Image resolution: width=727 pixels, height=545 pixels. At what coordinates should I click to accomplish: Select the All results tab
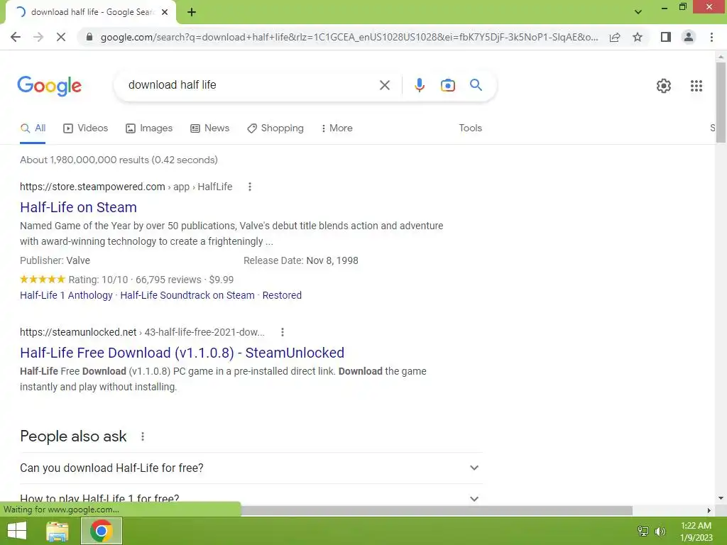point(33,128)
